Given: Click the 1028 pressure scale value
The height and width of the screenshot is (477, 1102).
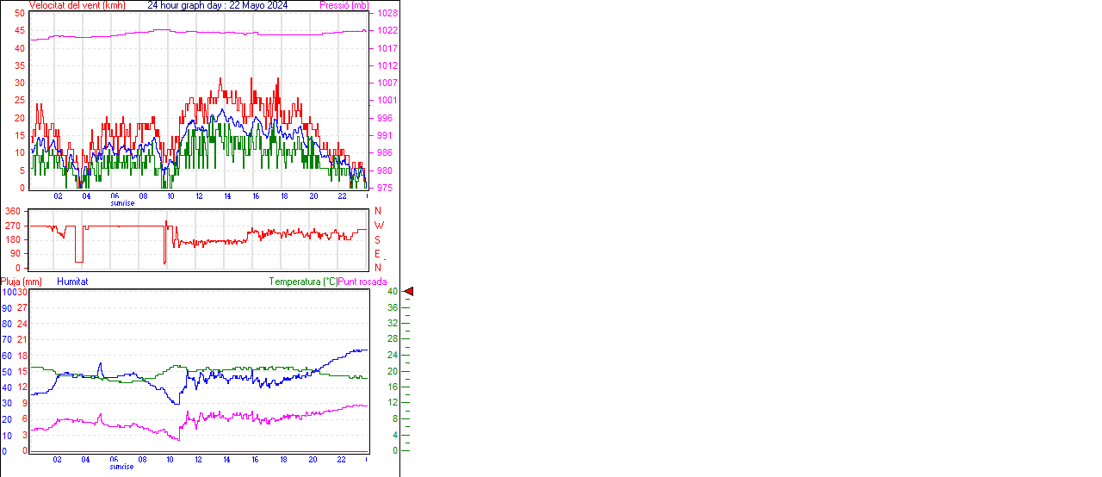Looking at the screenshot, I should [387, 14].
